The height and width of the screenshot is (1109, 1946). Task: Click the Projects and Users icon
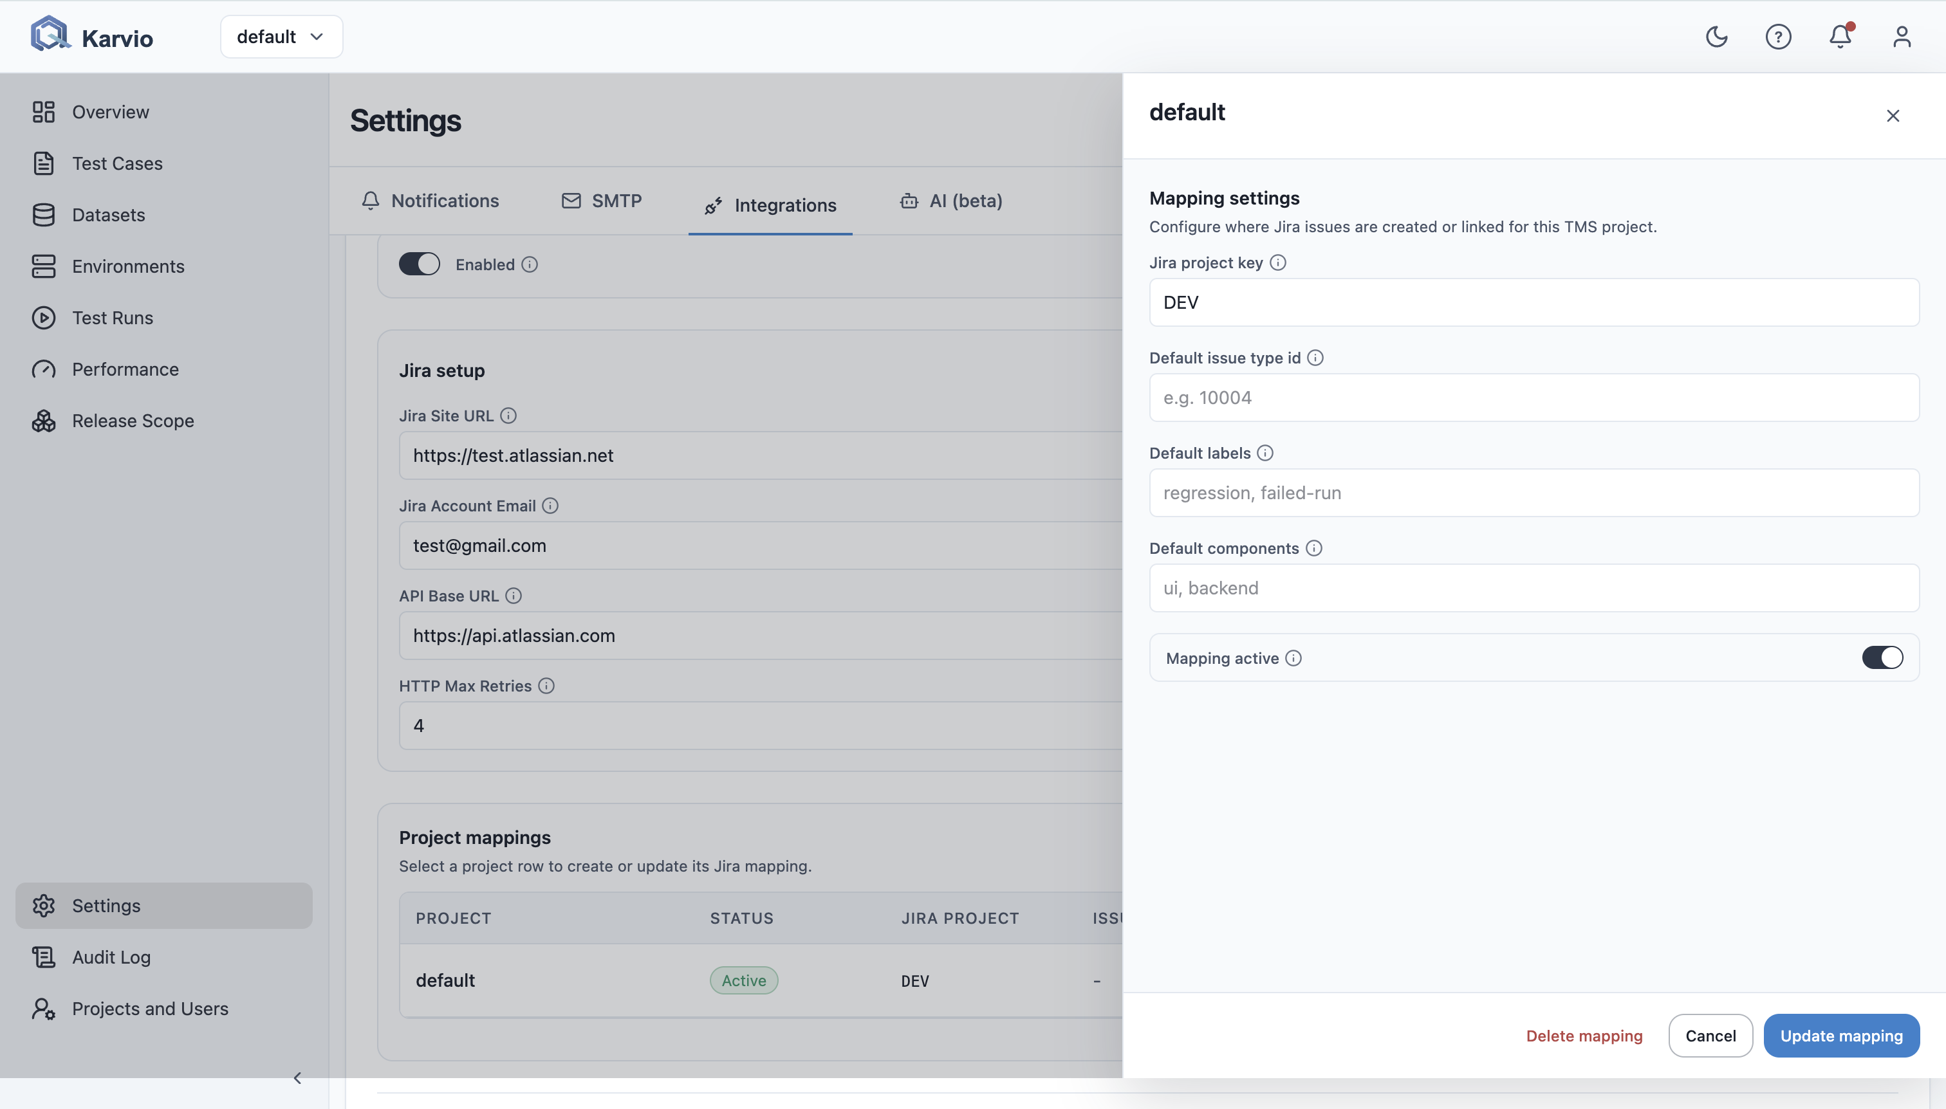point(43,1009)
